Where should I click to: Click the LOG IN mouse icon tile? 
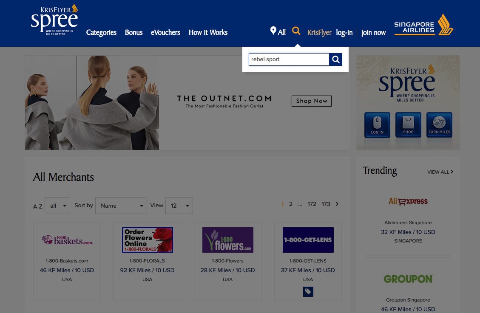coord(377,125)
